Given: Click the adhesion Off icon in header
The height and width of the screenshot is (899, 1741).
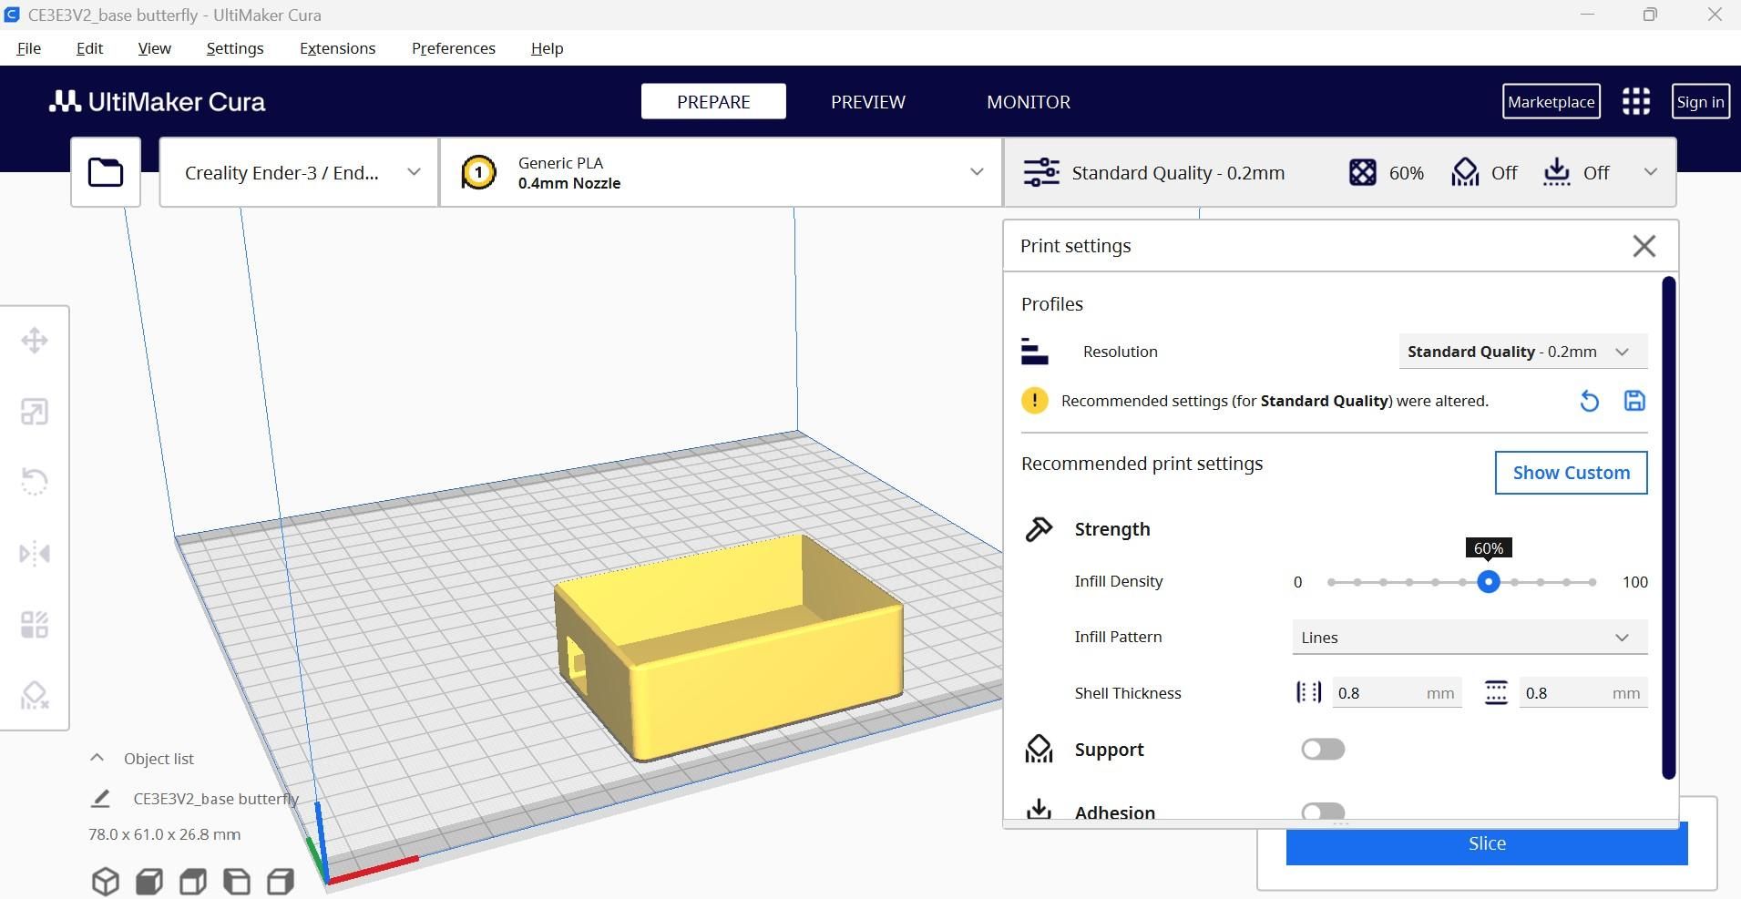Looking at the screenshot, I should tap(1557, 172).
